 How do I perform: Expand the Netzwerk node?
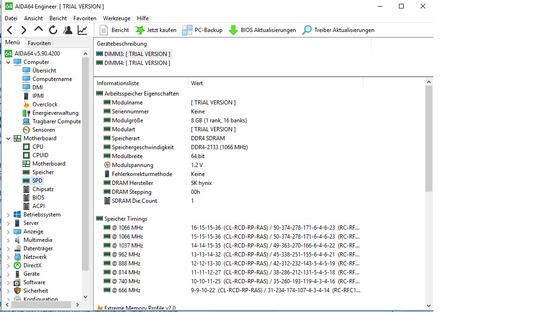(x=8, y=257)
